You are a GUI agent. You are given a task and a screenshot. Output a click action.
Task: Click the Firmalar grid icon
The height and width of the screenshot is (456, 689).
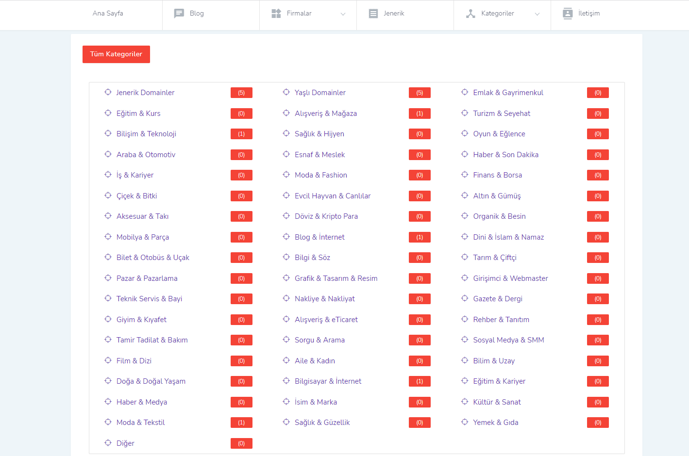click(x=276, y=14)
